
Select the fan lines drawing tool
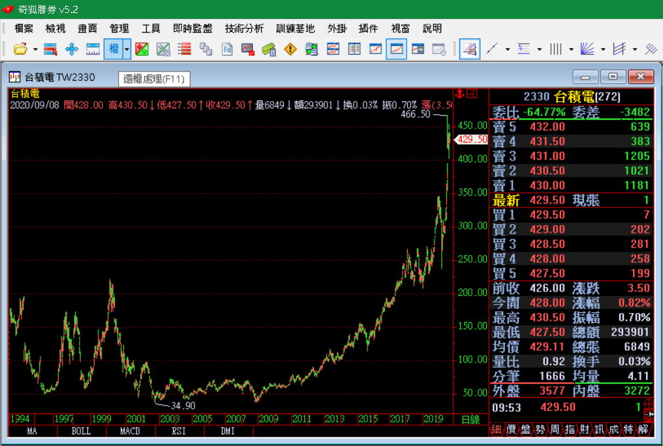(x=587, y=49)
